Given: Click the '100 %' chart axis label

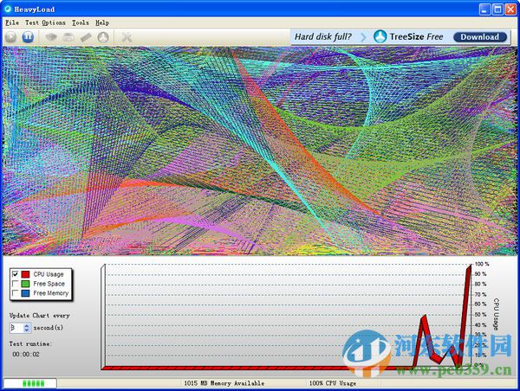Looking at the screenshot, I should 482,264.
